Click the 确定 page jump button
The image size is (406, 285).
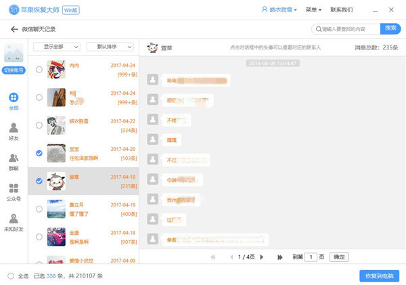pos(339,257)
